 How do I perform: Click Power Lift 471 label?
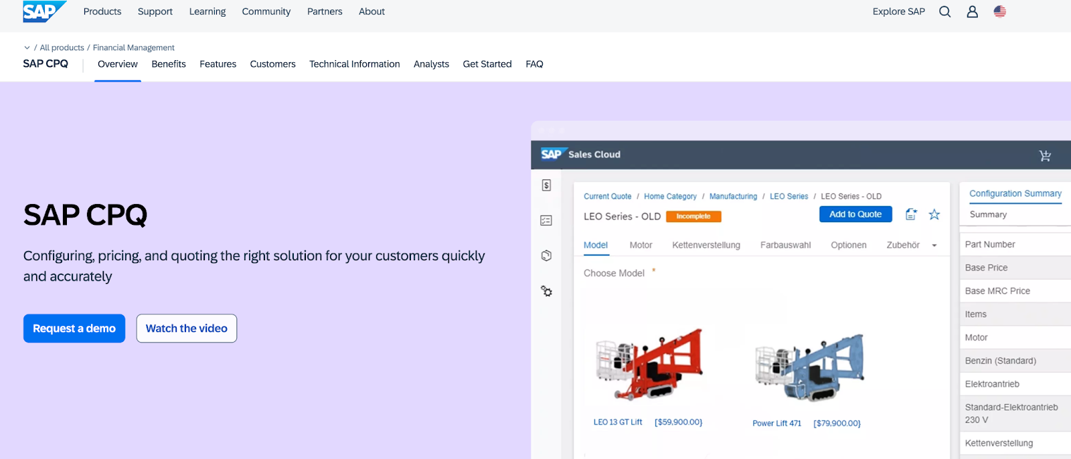coord(776,424)
